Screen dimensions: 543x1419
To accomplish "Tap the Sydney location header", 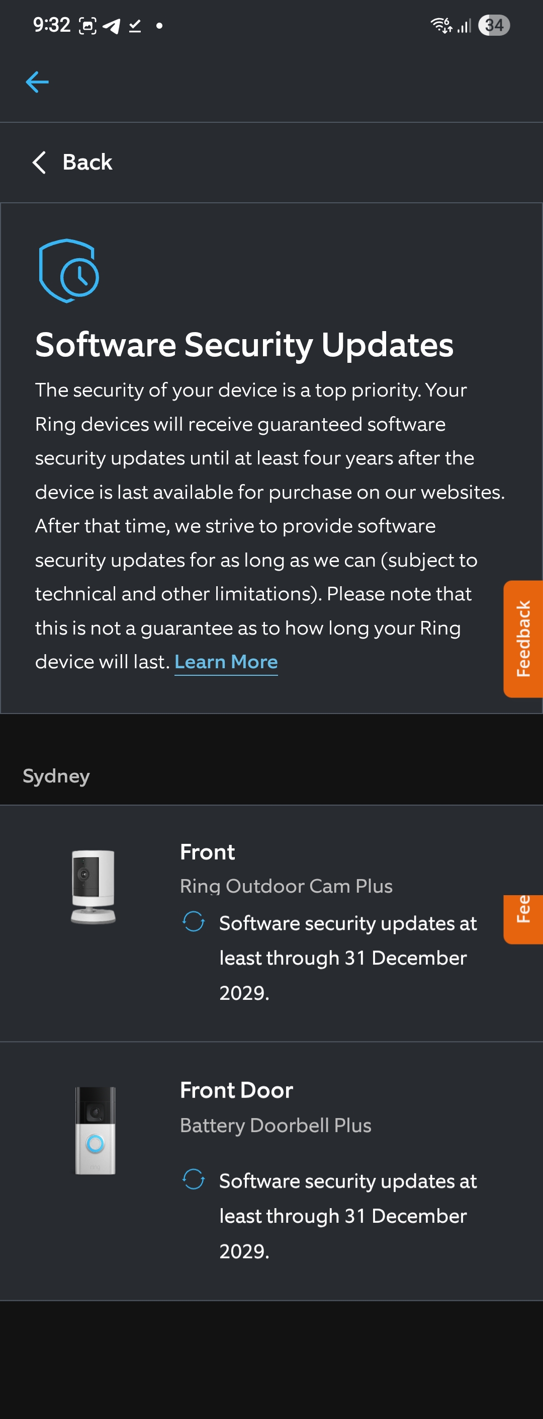I will click(x=56, y=776).
